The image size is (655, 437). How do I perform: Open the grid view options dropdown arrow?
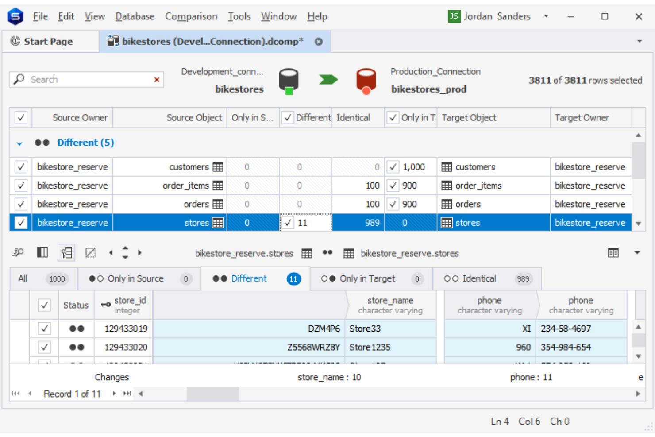click(637, 252)
